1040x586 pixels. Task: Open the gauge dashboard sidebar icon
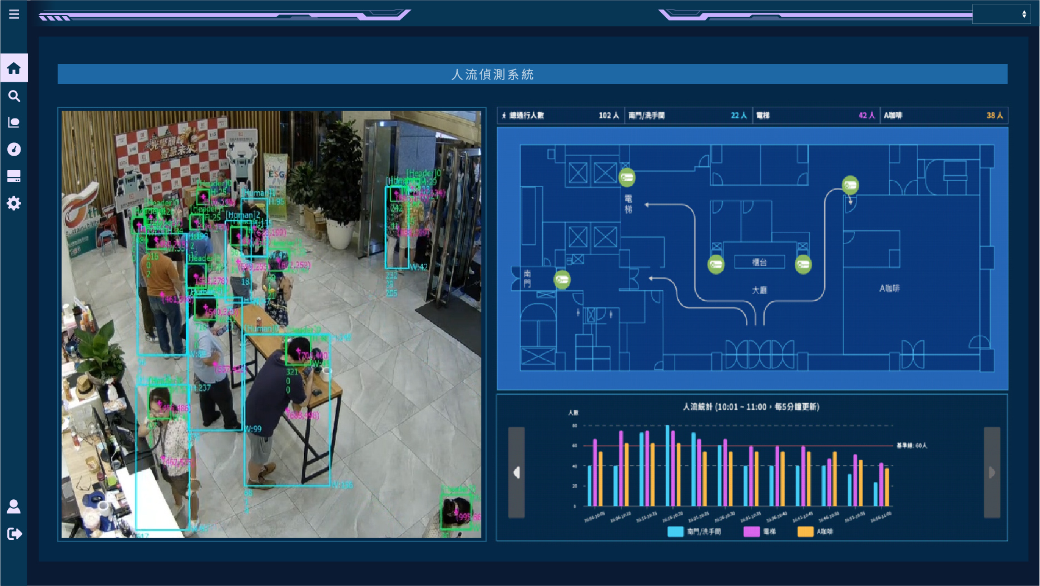pos(14,150)
